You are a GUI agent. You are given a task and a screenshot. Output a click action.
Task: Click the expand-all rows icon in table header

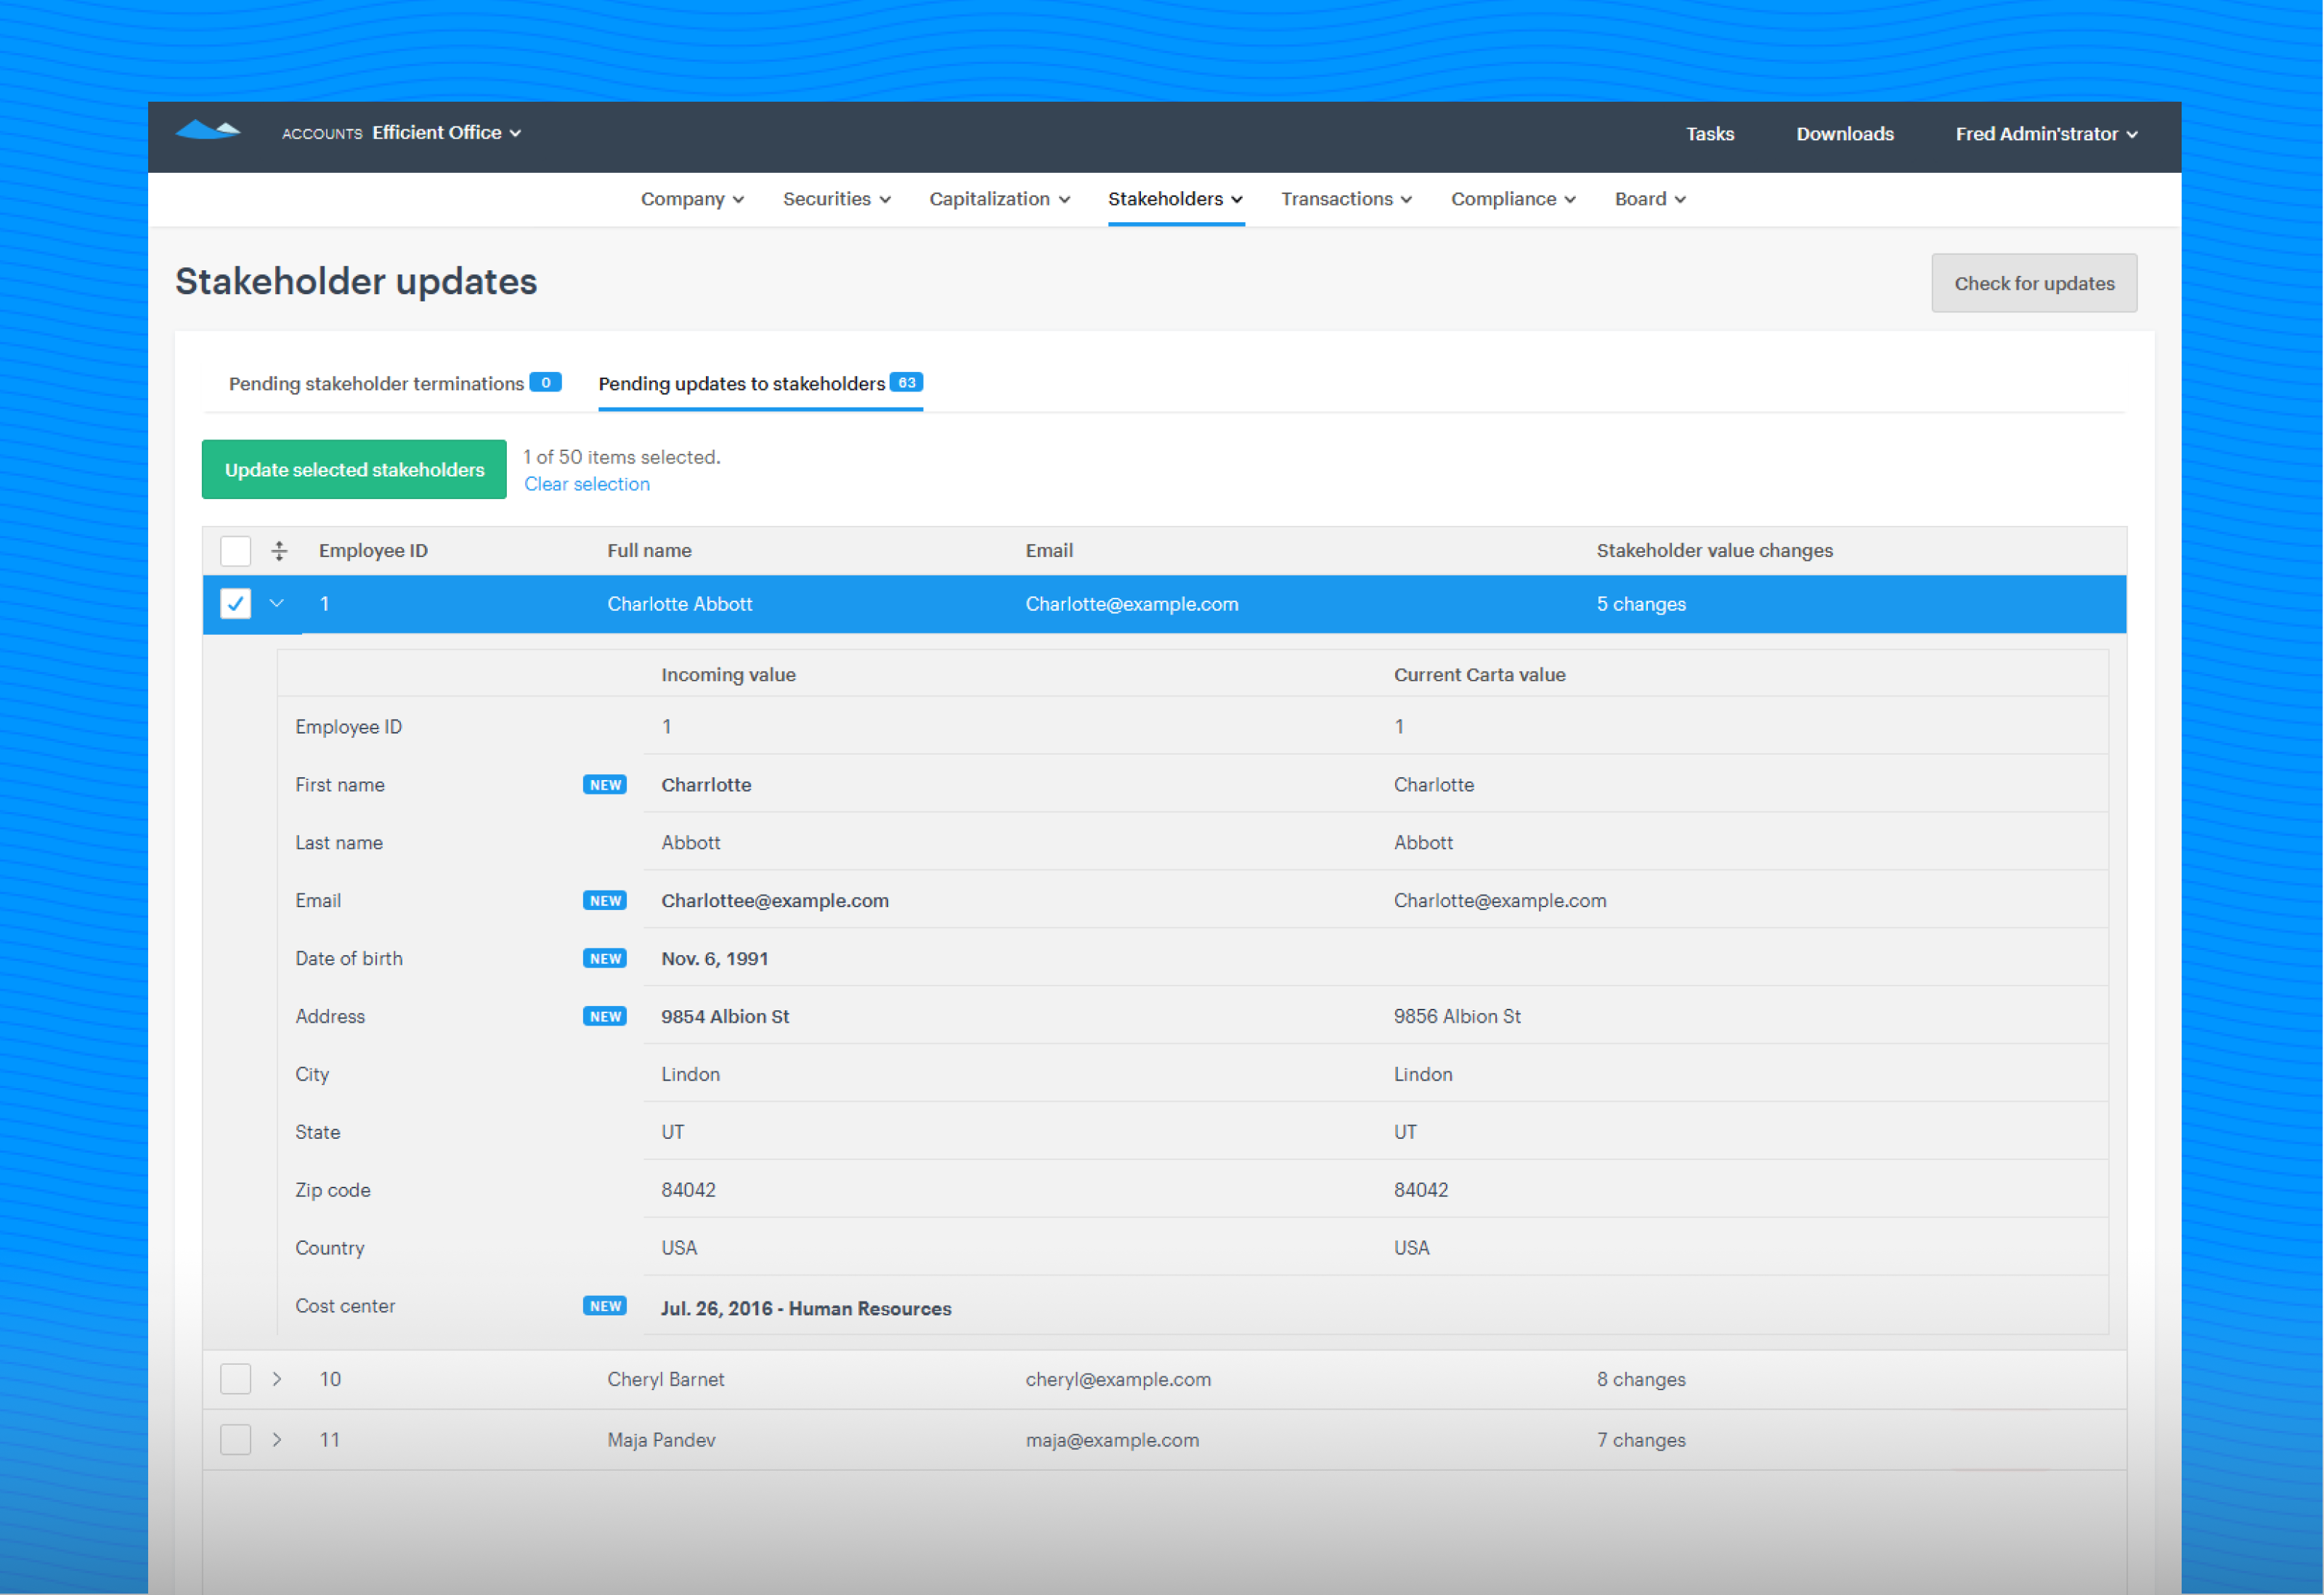(279, 551)
